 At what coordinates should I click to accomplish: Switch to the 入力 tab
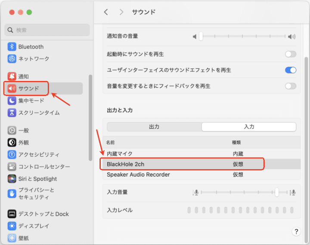click(249, 127)
